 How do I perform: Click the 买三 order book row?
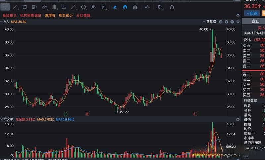pyautogui.click(x=253, y=85)
